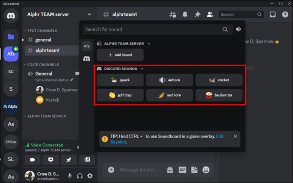Open the Threads icon in header
293x183 pixels.
pos(172,14)
